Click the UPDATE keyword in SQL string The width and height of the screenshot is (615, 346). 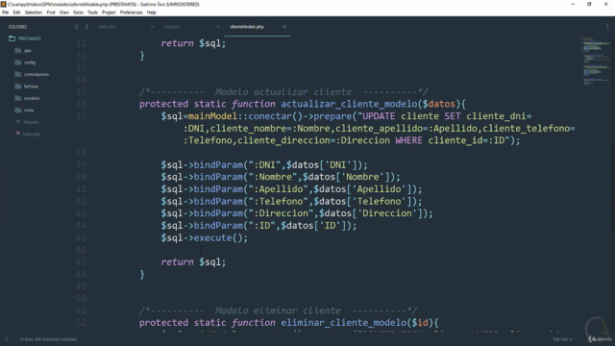pos(379,116)
